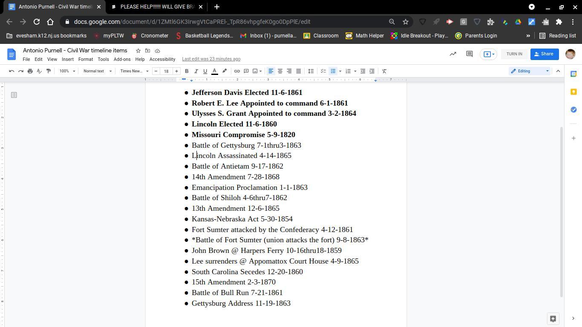Click the blue Share button
The image size is (582, 327).
coord(544,54)
